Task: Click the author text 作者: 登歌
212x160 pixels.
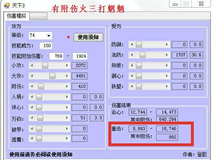Action: pos(195,154)
